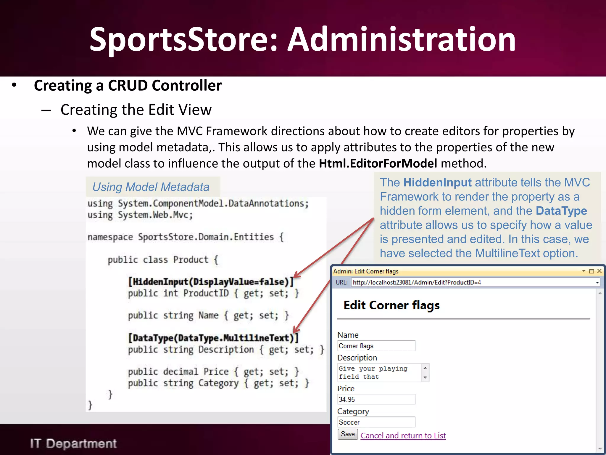Click the Description label in the form
The height and width of the screenshot is (455, 606).
tap(357, 358)
